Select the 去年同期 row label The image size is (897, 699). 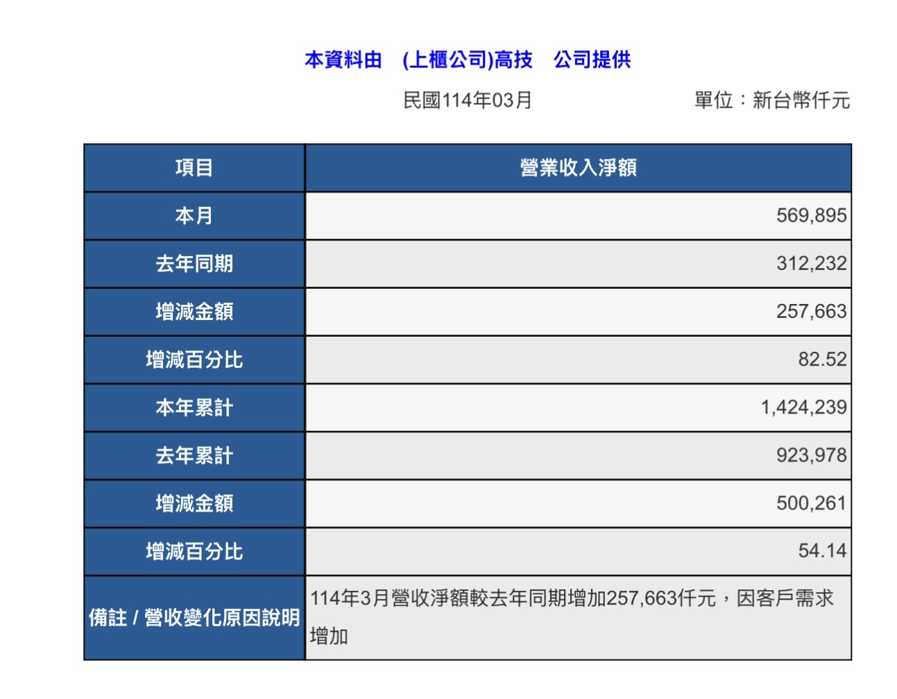point(194,264)
